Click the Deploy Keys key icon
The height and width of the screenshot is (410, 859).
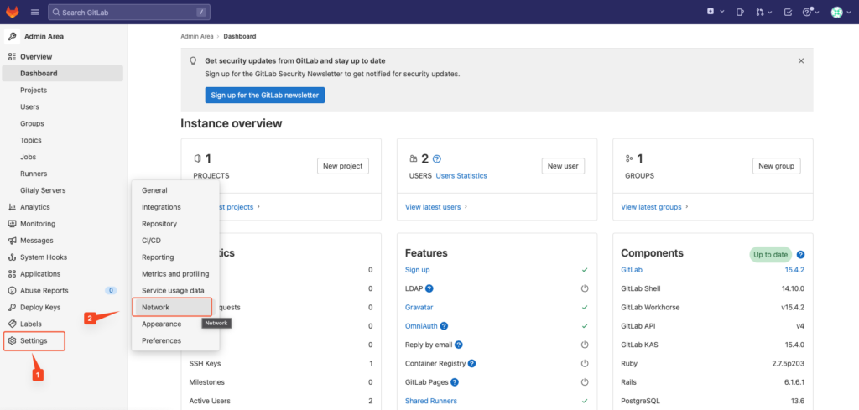[12, 307]
